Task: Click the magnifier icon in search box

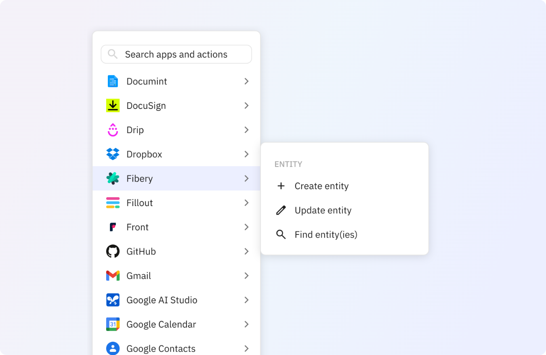Action: click(x=113, y=54)
